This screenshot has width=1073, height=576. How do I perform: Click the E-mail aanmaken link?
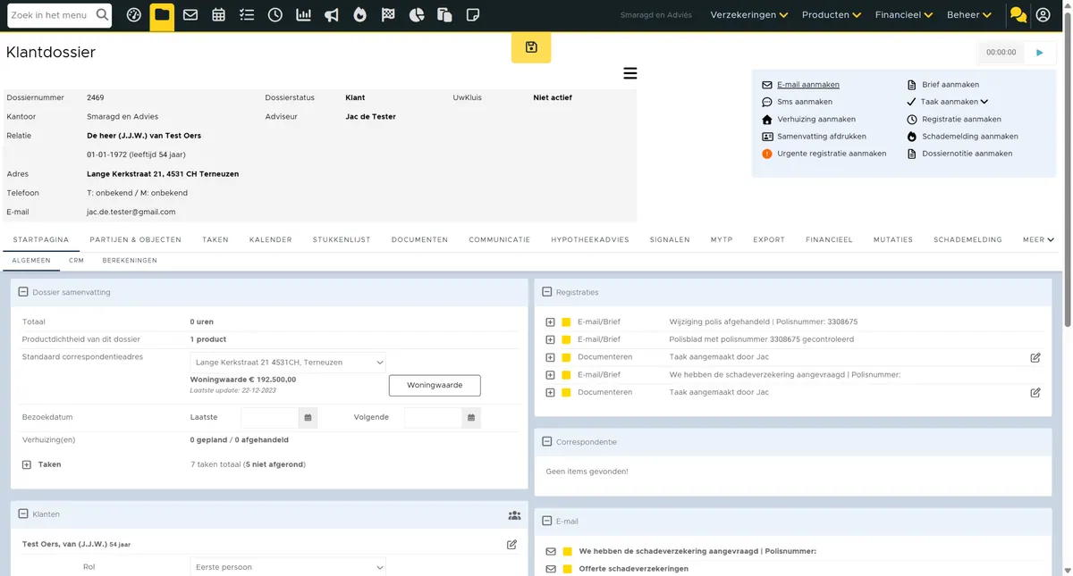coord(808,85)
